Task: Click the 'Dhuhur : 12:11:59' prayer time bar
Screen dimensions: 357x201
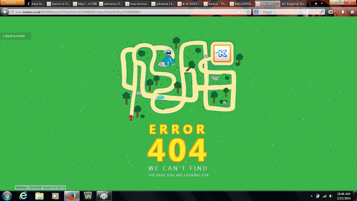Action: coord(40,188)
